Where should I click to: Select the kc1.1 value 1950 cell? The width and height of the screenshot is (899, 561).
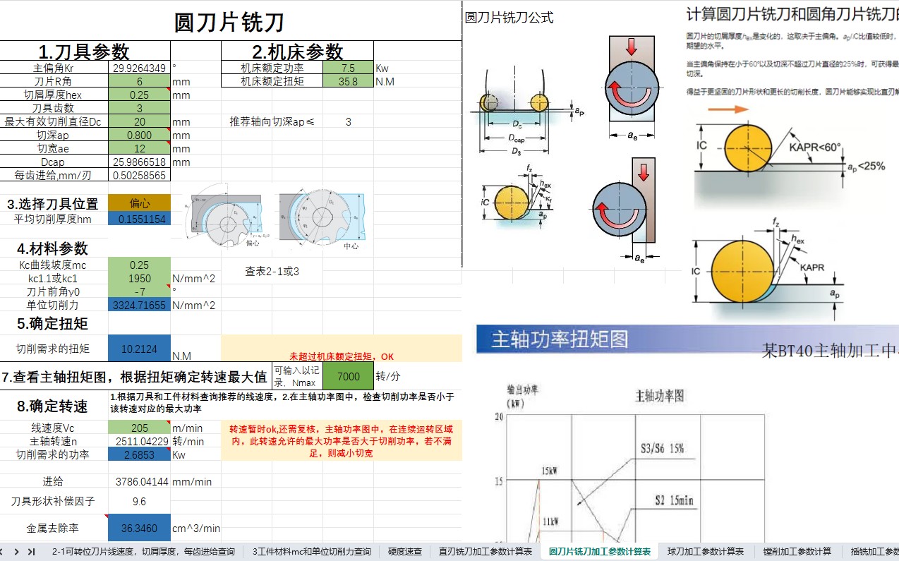click(139, 279)
